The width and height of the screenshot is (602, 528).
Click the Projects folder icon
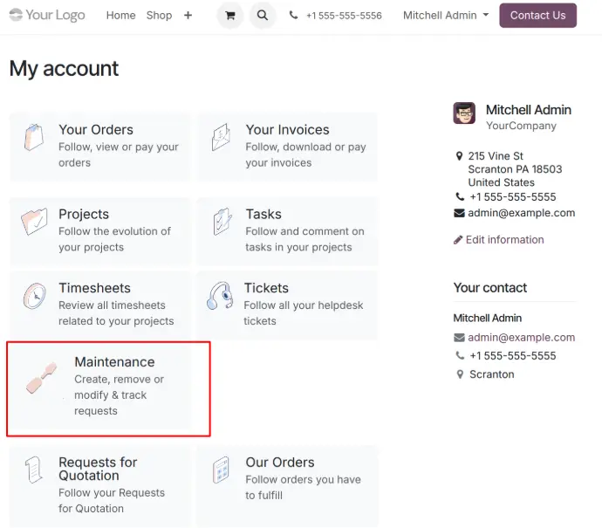point(34,223)
